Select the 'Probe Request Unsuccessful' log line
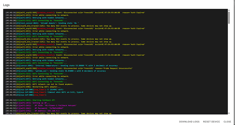Image resolution: width=235 pixels, height=125 pixels. point(69,68)
